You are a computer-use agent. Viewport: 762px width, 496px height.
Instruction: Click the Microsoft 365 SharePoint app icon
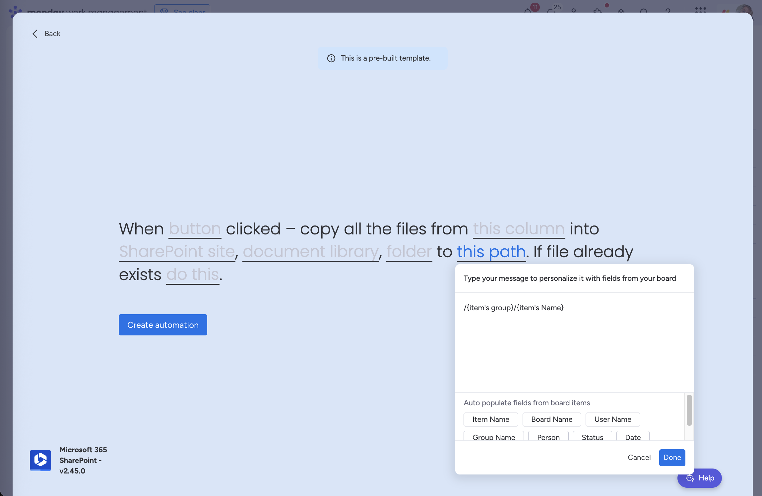click(x=40, y=460)
